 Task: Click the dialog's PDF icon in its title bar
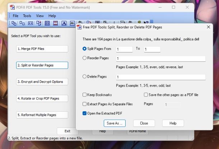click(x=79, y=27)
